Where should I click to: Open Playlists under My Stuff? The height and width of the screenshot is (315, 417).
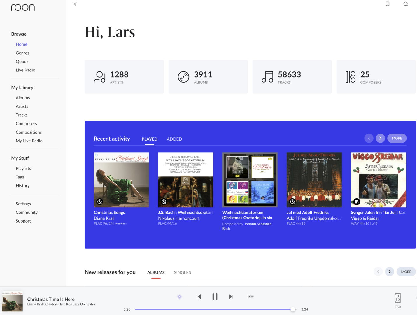[23, 168]
